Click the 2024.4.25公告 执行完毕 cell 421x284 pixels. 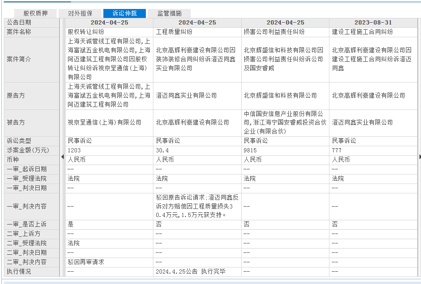(197, 271)
